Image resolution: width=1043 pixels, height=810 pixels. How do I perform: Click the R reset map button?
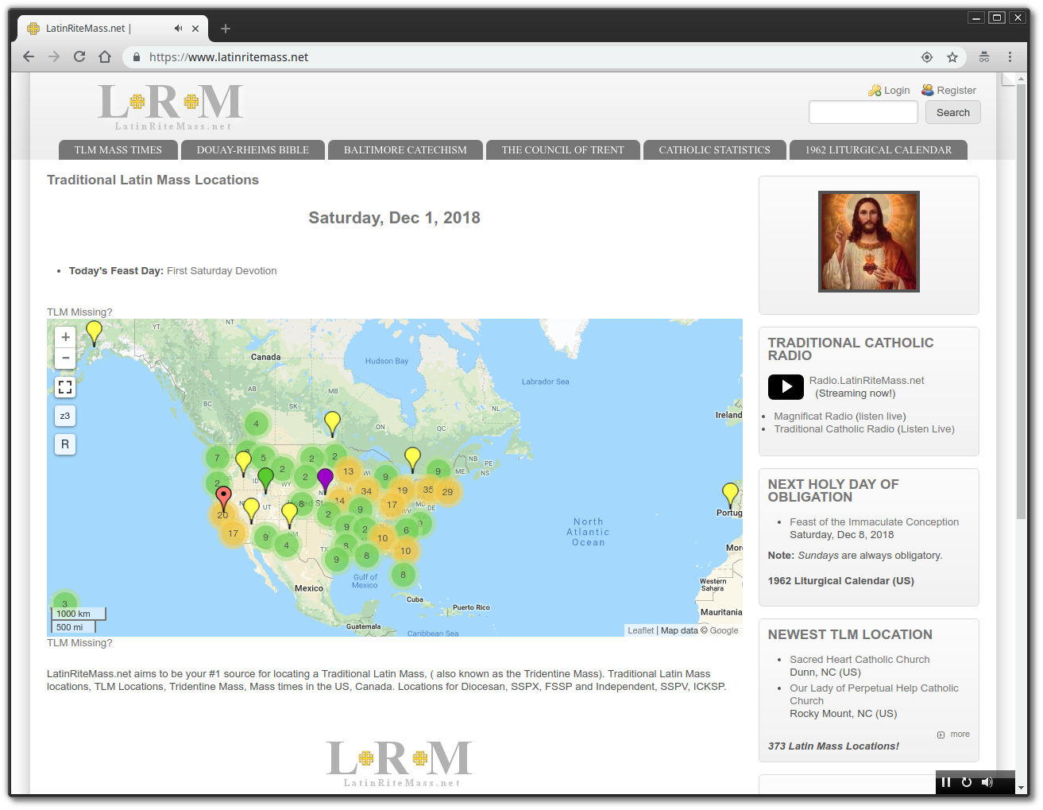click(x=65, y=444)
